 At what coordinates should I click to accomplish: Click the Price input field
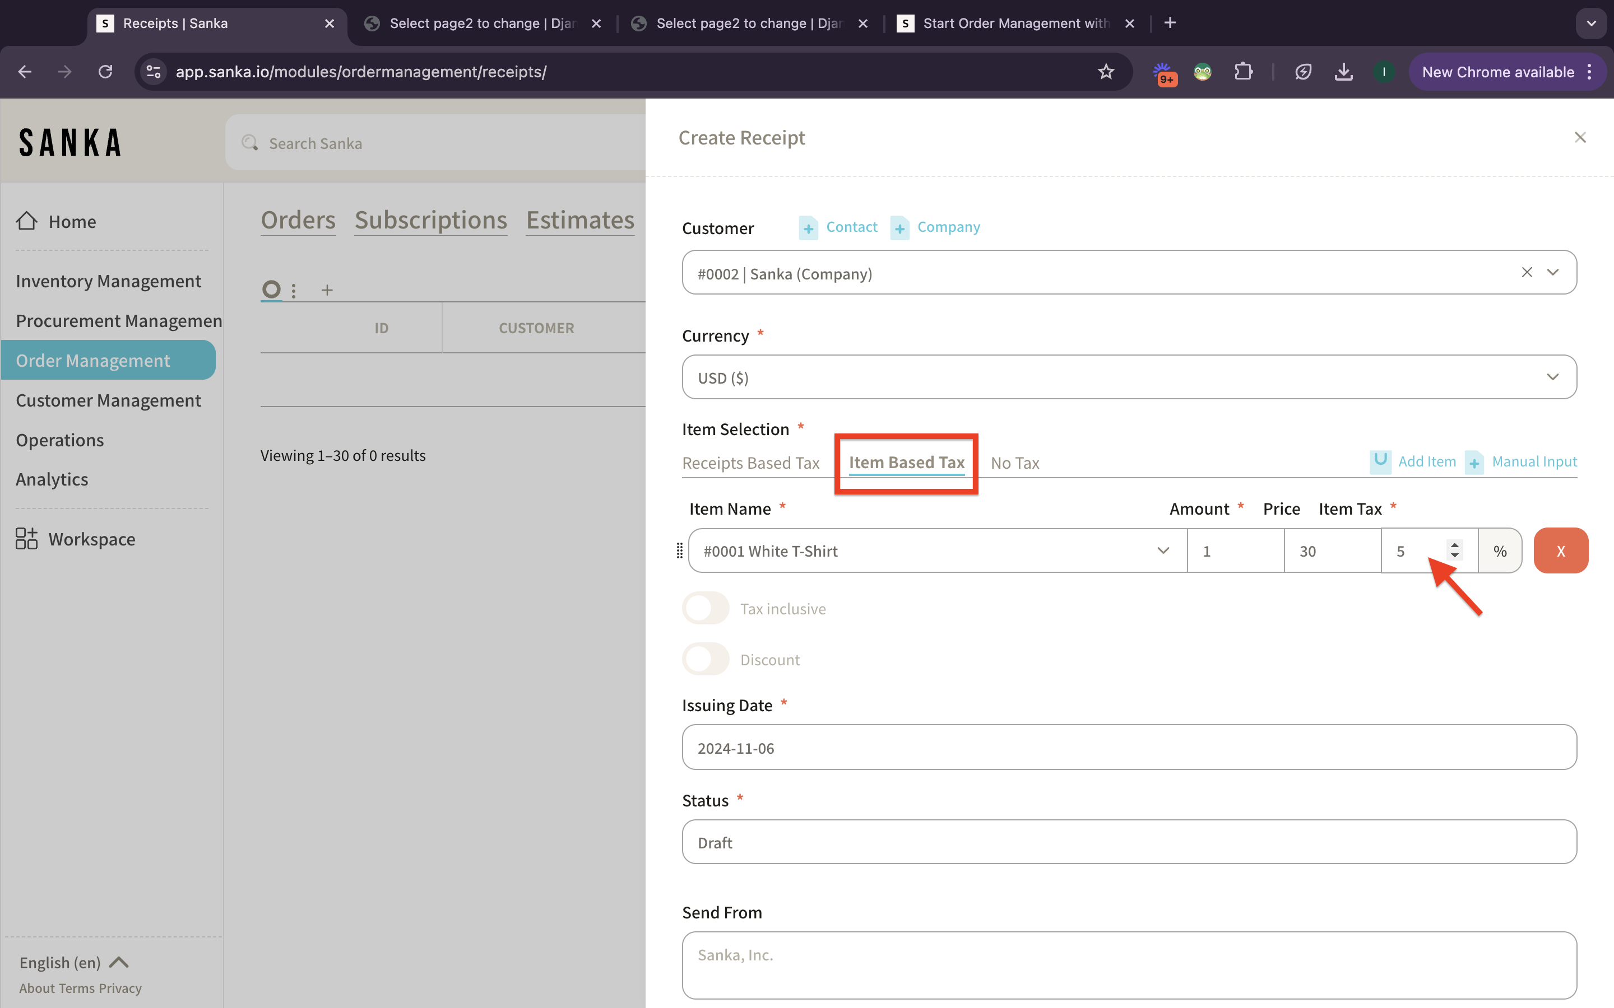(1332, 550)
